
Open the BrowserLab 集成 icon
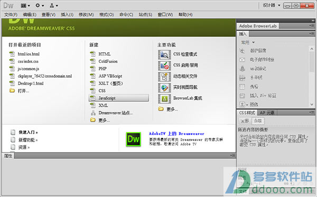[x=164, y=99]
